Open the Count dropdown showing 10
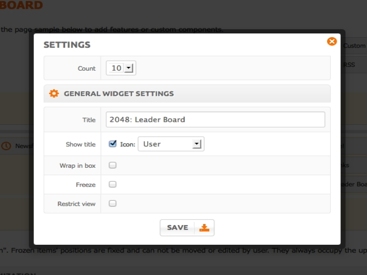 coord(121,68)
